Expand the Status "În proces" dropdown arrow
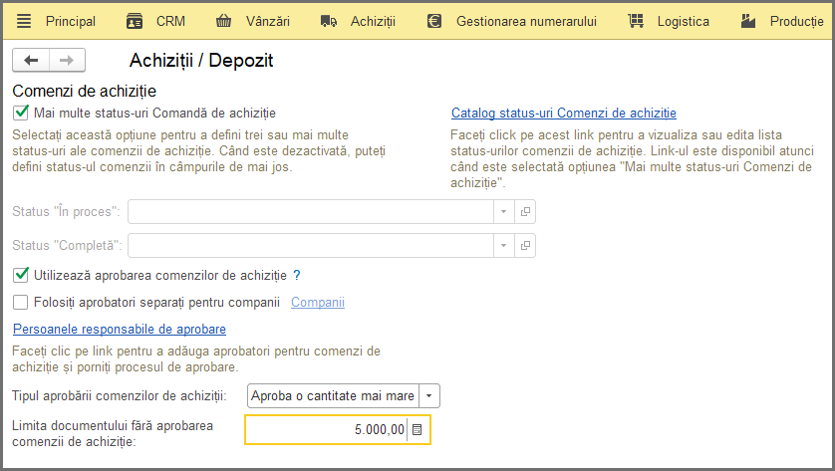The height and width of the screenshot is (471, 835). point(504,212)
